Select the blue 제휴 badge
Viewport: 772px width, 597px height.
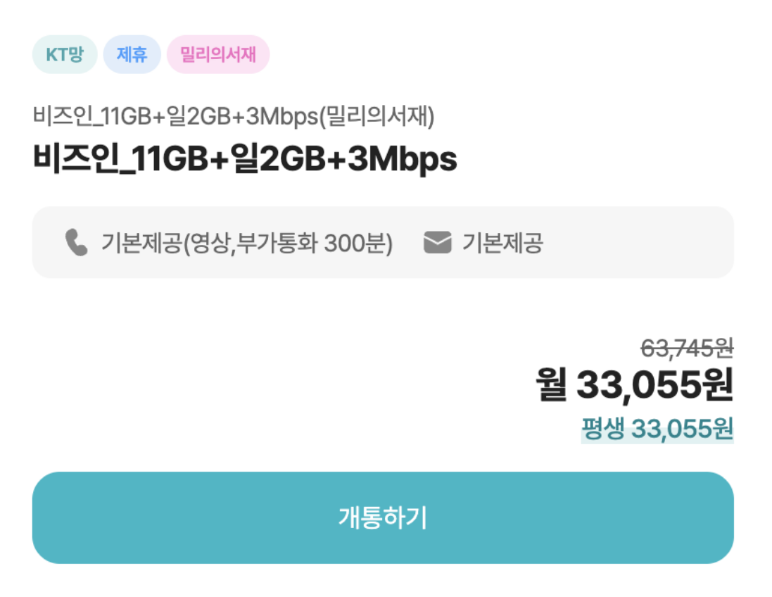(x=132, y=54)
